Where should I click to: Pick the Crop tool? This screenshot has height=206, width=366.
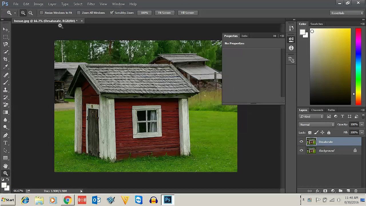pos(5,59)
